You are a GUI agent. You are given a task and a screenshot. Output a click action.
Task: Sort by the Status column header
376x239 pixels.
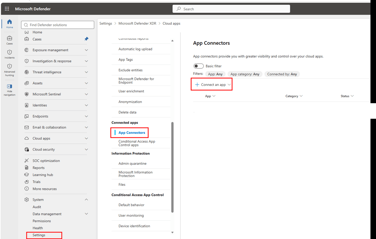347,96
